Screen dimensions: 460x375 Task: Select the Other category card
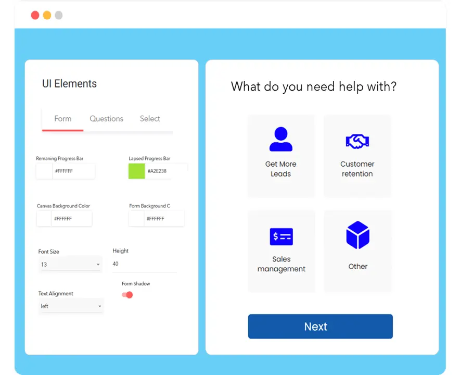[357, 251]
